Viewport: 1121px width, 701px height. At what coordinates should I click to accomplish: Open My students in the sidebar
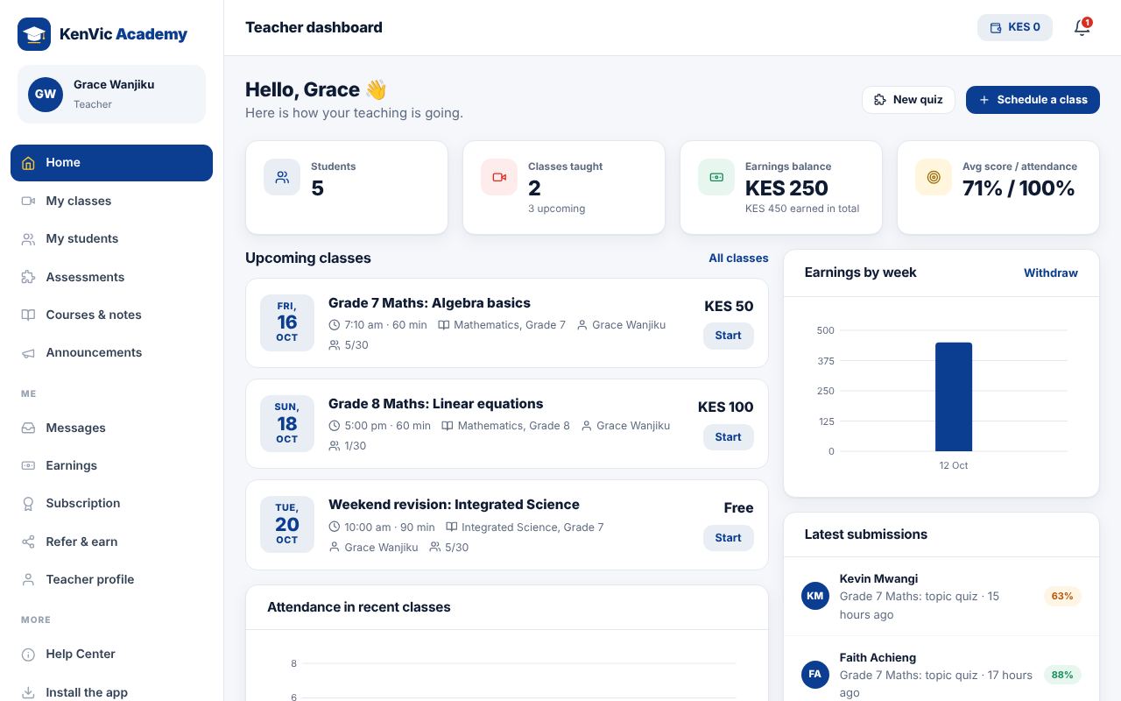[x=111, y=238]
